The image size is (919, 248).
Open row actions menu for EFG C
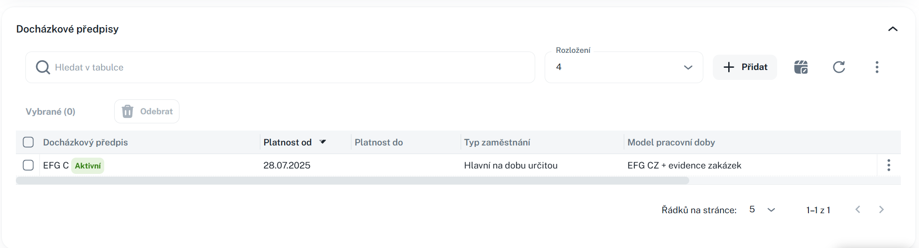tap(889, 165)
